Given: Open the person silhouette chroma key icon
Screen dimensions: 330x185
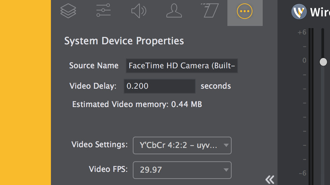Looking at the screenshot, I should [174, 11].
